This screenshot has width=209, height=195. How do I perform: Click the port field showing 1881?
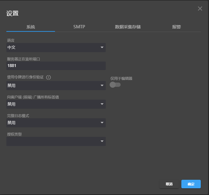coord(56,66)
